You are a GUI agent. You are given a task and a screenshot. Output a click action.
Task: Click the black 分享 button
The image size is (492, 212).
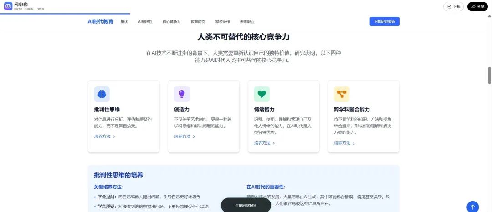[x=477, y=6]
